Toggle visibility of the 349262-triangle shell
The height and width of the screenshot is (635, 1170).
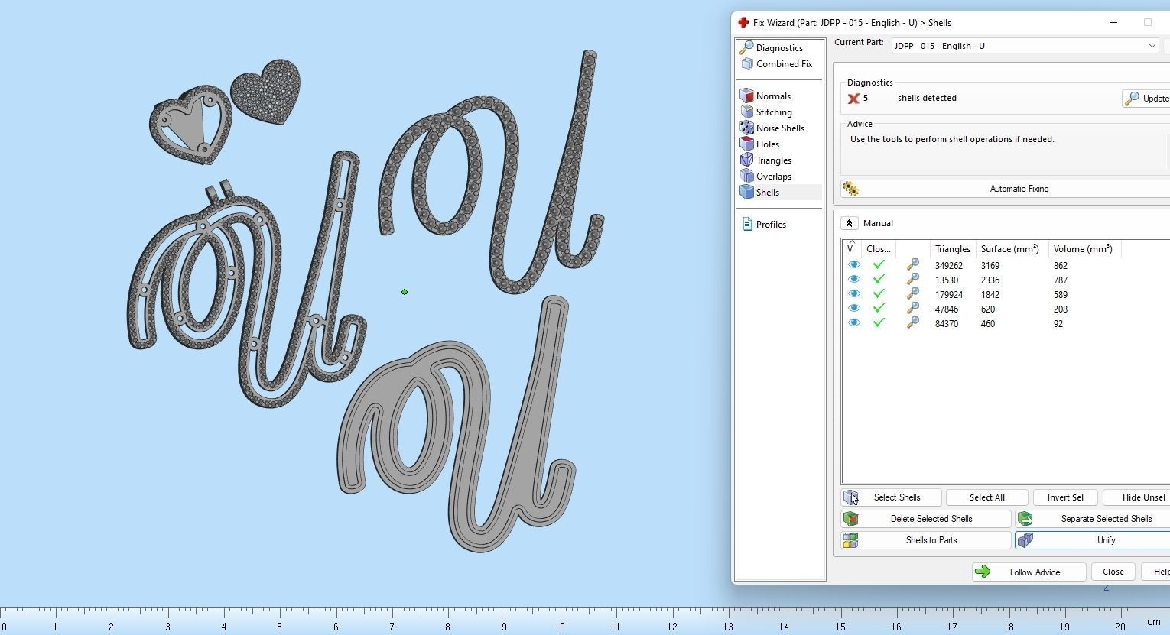[853, 265]
